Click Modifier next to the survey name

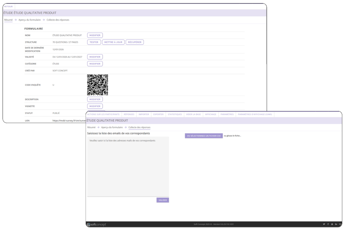[x=95, y=35]
